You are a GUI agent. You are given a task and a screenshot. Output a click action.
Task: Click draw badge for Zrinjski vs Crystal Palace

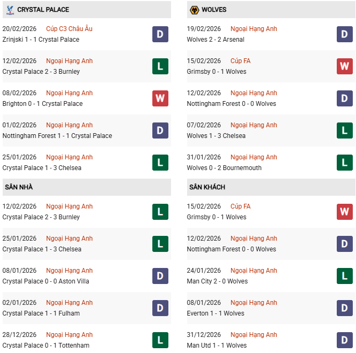160,34
